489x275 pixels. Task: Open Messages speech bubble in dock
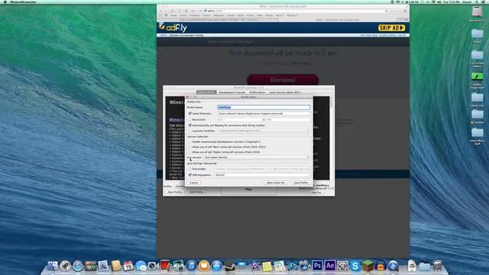click(x=141, y=266)
